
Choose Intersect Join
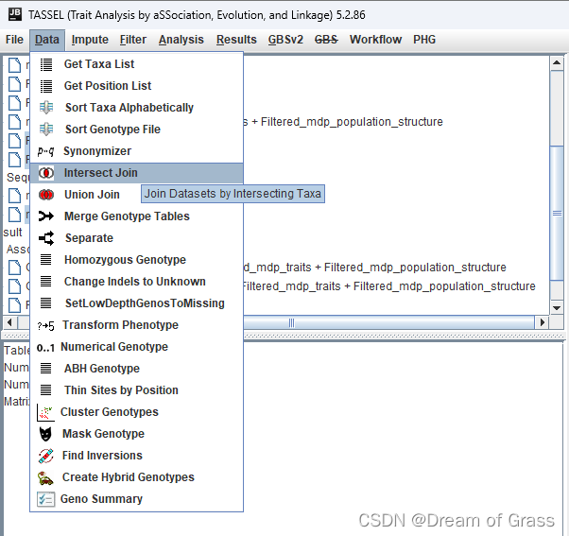[x=136, y=173]
